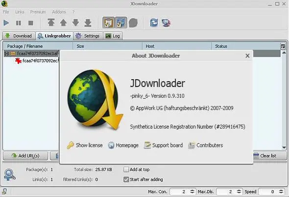Click the magnifier linkgrabber info icon
This screenshot has height=197, width=289.
10,175
